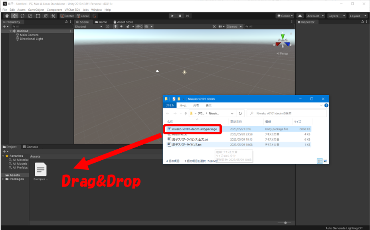This screenshot has width=370, height=230.
Task: Open the Layout dropdown button
Action: (356, 16)
